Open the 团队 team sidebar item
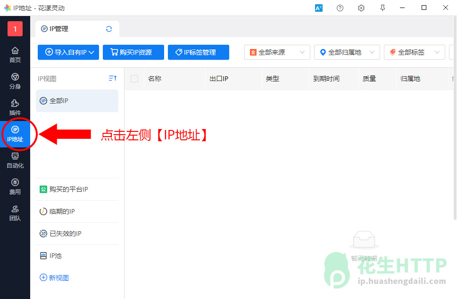The width and height of the screenshot is (457, 299). (15, 213)
